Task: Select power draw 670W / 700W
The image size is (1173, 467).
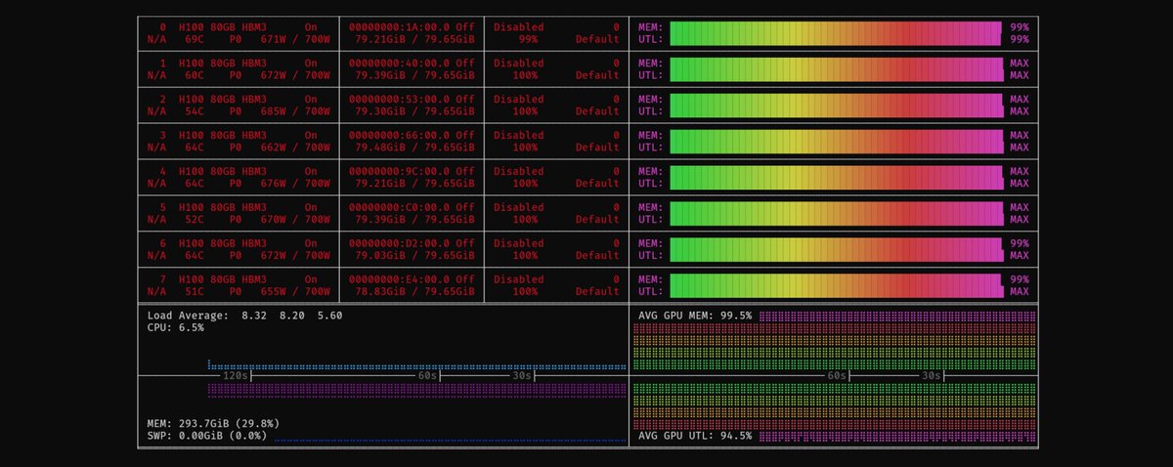Action: tap(295, 220)
